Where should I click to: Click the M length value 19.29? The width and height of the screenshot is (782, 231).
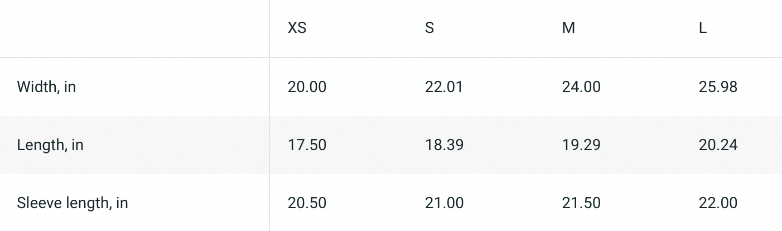pyautogui.click(x=581, y=145)
